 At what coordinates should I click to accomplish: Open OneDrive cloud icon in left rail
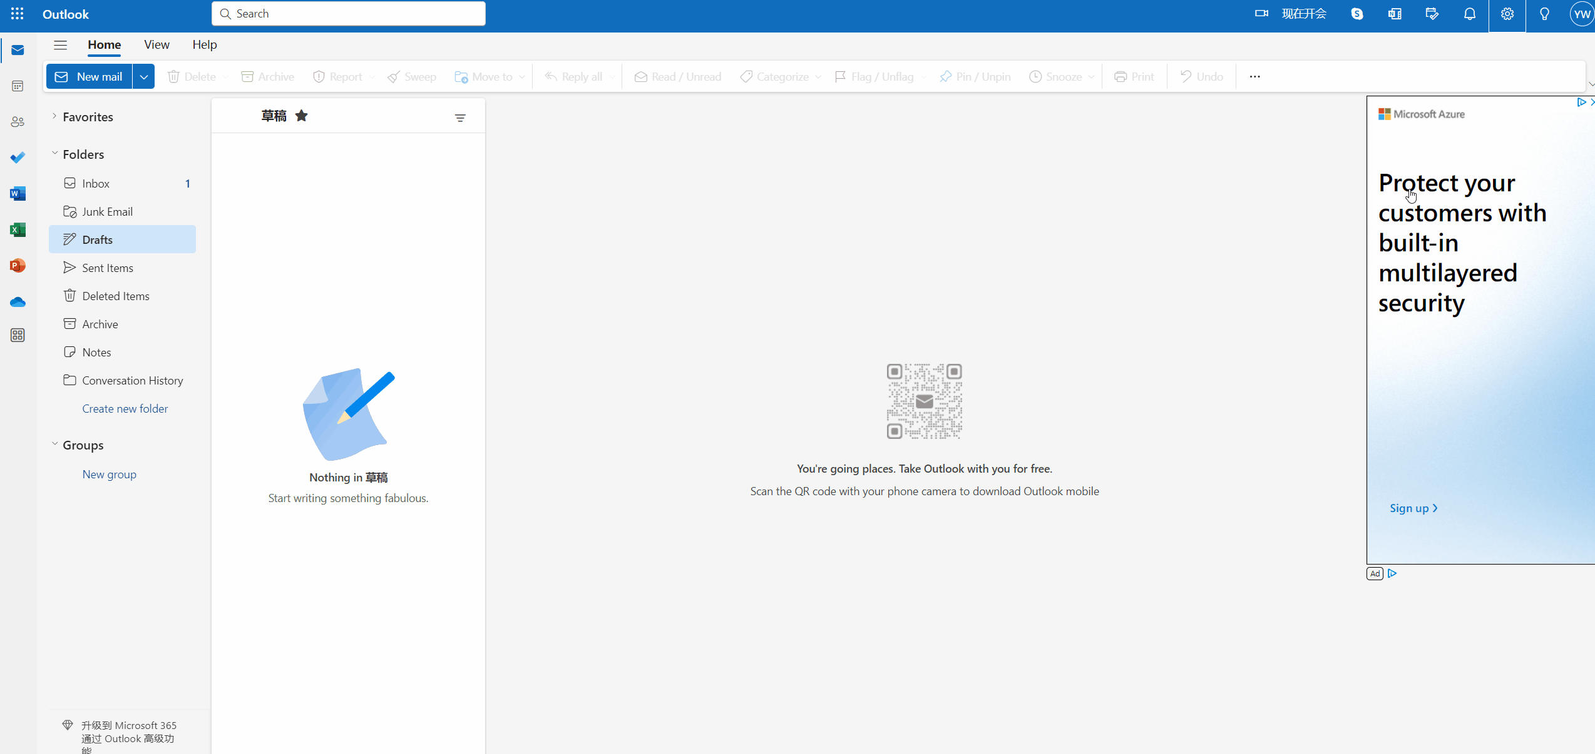click(x=18, y=302)
